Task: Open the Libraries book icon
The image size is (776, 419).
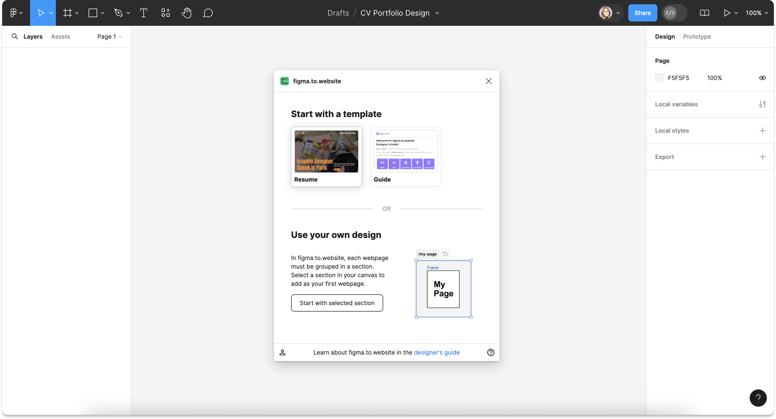Action: tap(705, 13)
